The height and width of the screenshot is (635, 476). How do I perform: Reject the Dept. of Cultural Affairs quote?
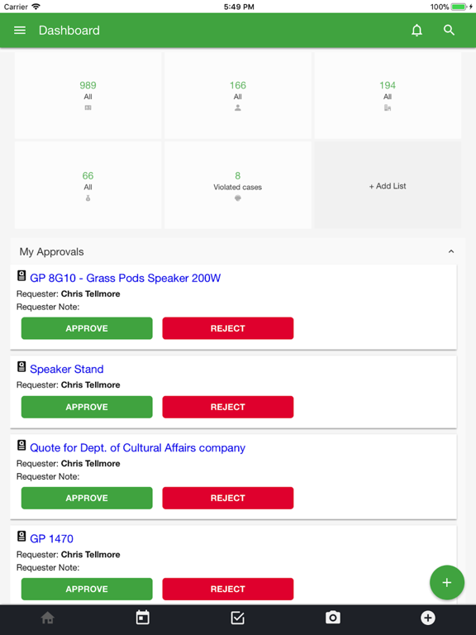pos(228,498)
